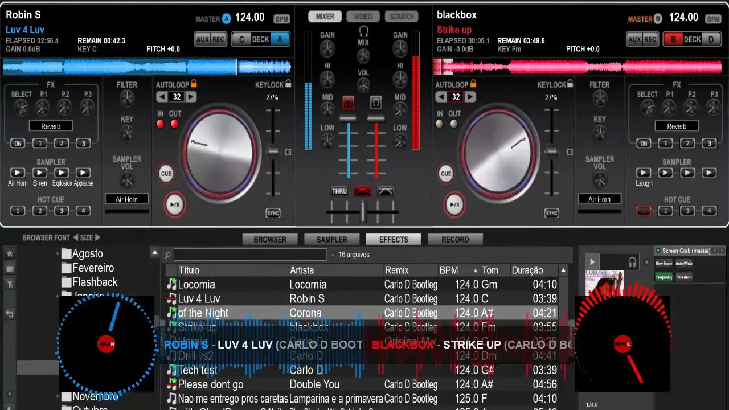Viewport: 729px width, 410px height.
Task: Click the left deck AUX REC button
Action: pyautogui.click(x=211, y=39)
